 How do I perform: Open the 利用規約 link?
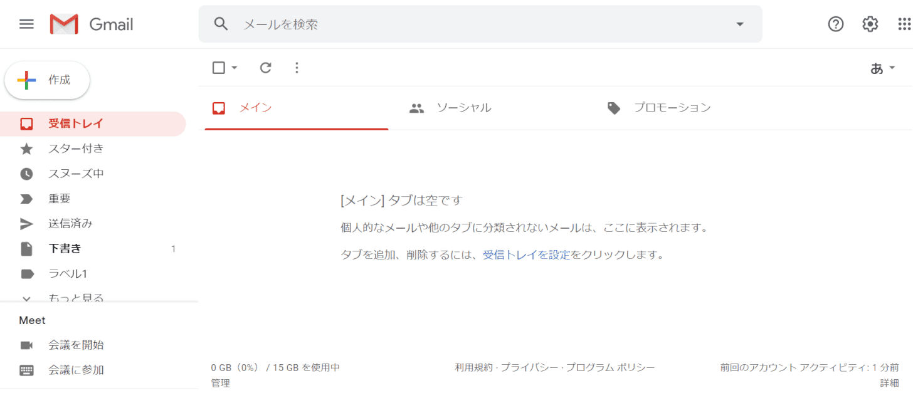point(474,367)
